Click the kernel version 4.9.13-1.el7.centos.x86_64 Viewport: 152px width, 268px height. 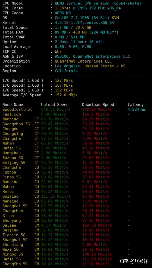click(84, 23)
